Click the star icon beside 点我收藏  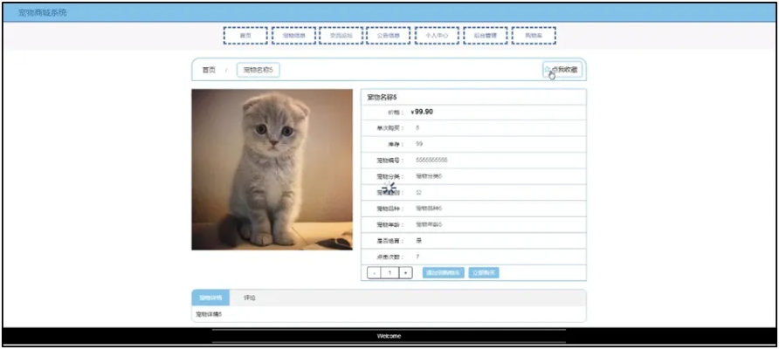coord(548,69)
